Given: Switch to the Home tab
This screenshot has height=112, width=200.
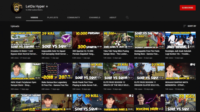Looking at the screenshot, I should pyautogui.click(x=18, y=18).
